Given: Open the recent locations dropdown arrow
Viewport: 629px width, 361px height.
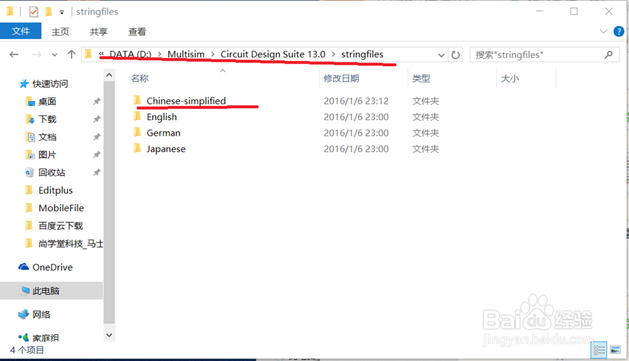Looking at the screenshot, I should coord(55,55).
